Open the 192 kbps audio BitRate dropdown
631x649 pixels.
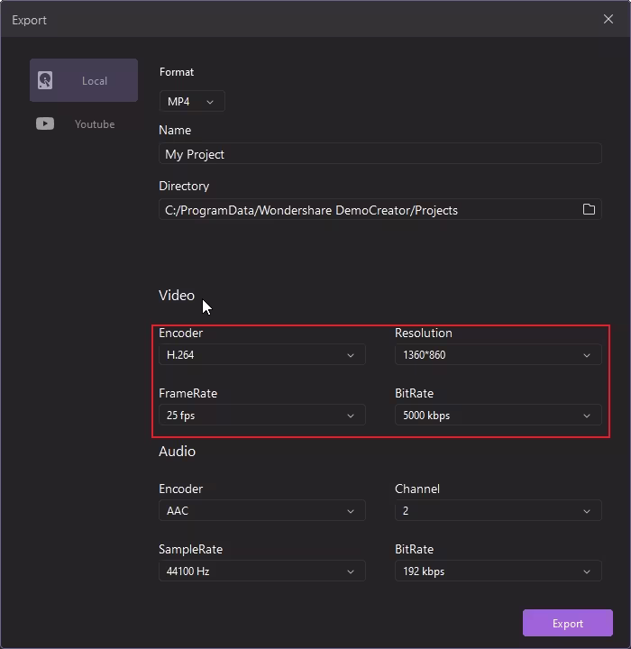pyautogui.click(x=498, y=571)
